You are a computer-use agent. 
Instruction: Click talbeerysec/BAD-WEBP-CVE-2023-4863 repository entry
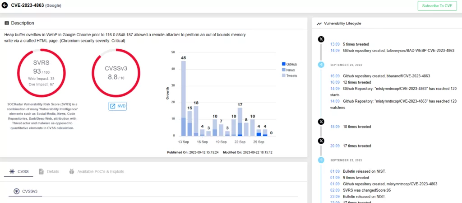pyautogui.click(x=392, y=51)
